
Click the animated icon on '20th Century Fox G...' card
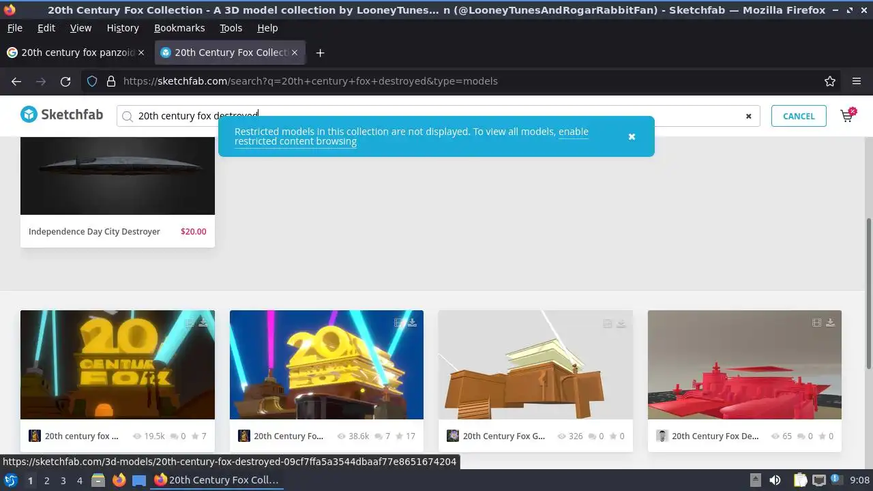(607, 323)
